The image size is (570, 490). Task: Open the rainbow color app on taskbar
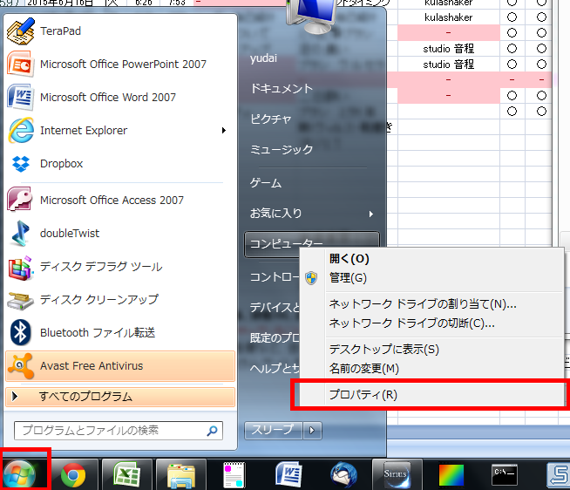(x=451, y=474)
